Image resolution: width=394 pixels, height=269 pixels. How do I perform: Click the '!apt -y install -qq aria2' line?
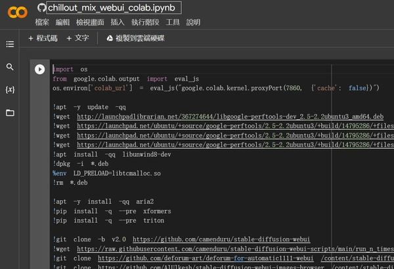[x=103, y=201]
